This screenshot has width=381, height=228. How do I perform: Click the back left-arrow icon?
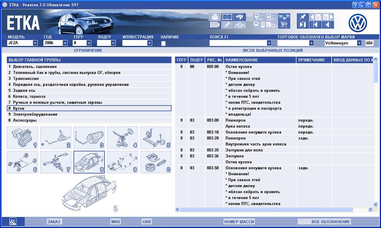pos(328,25)
